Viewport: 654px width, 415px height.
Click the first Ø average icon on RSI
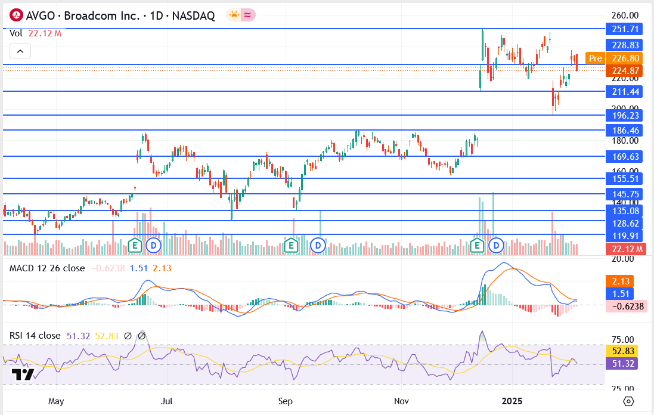click(x=128, y=336)
